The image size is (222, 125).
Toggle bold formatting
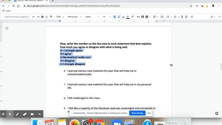click(x=114, y=17)
